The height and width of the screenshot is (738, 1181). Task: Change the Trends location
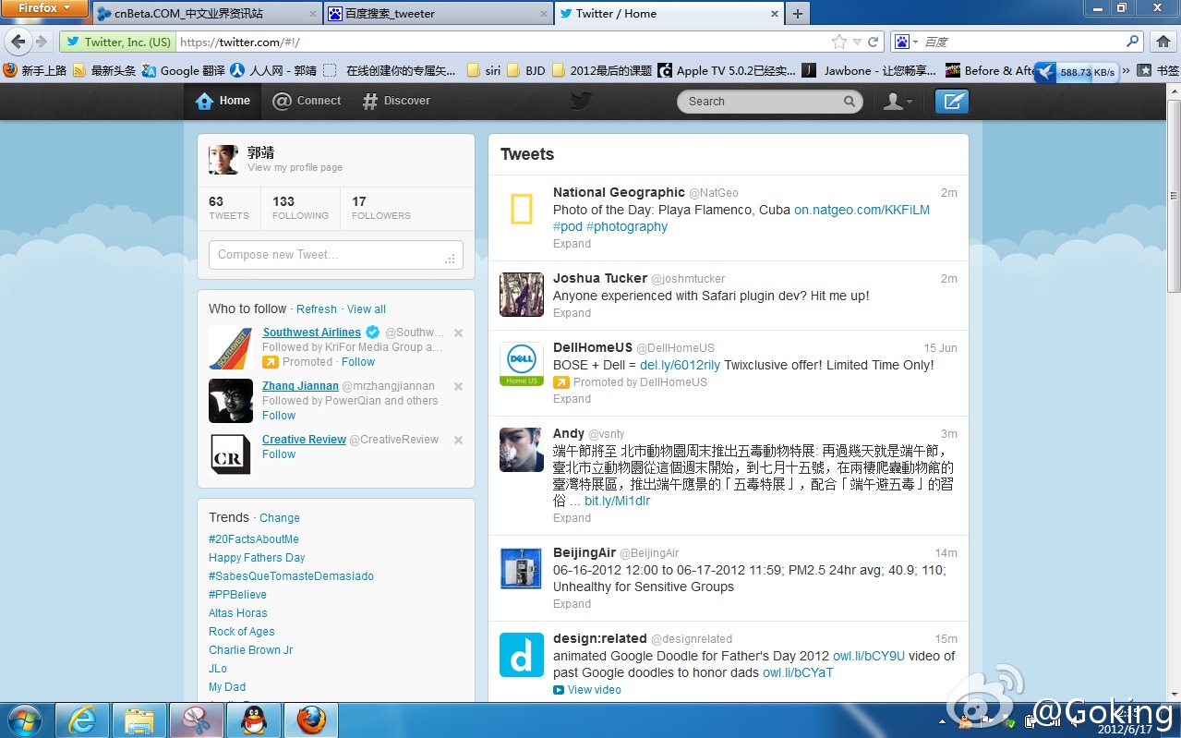(x=280, y=518)
